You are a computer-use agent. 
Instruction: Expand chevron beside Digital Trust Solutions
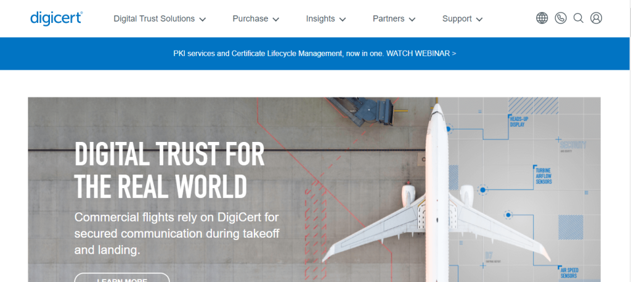[203, 19]
